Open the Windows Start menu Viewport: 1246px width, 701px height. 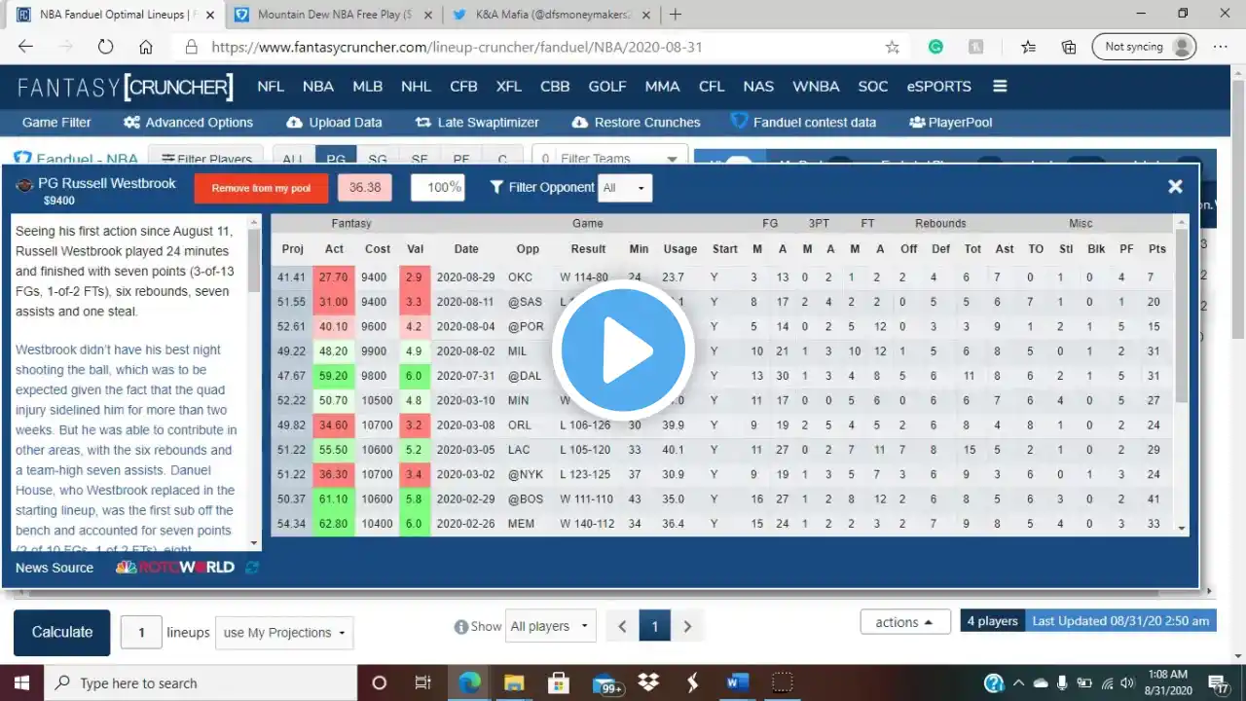(21, 683)
